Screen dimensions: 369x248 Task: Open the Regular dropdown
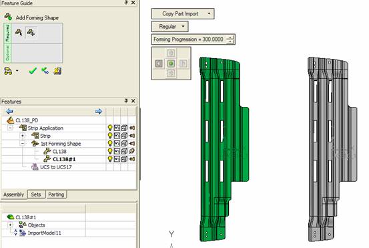pos(169,26)
